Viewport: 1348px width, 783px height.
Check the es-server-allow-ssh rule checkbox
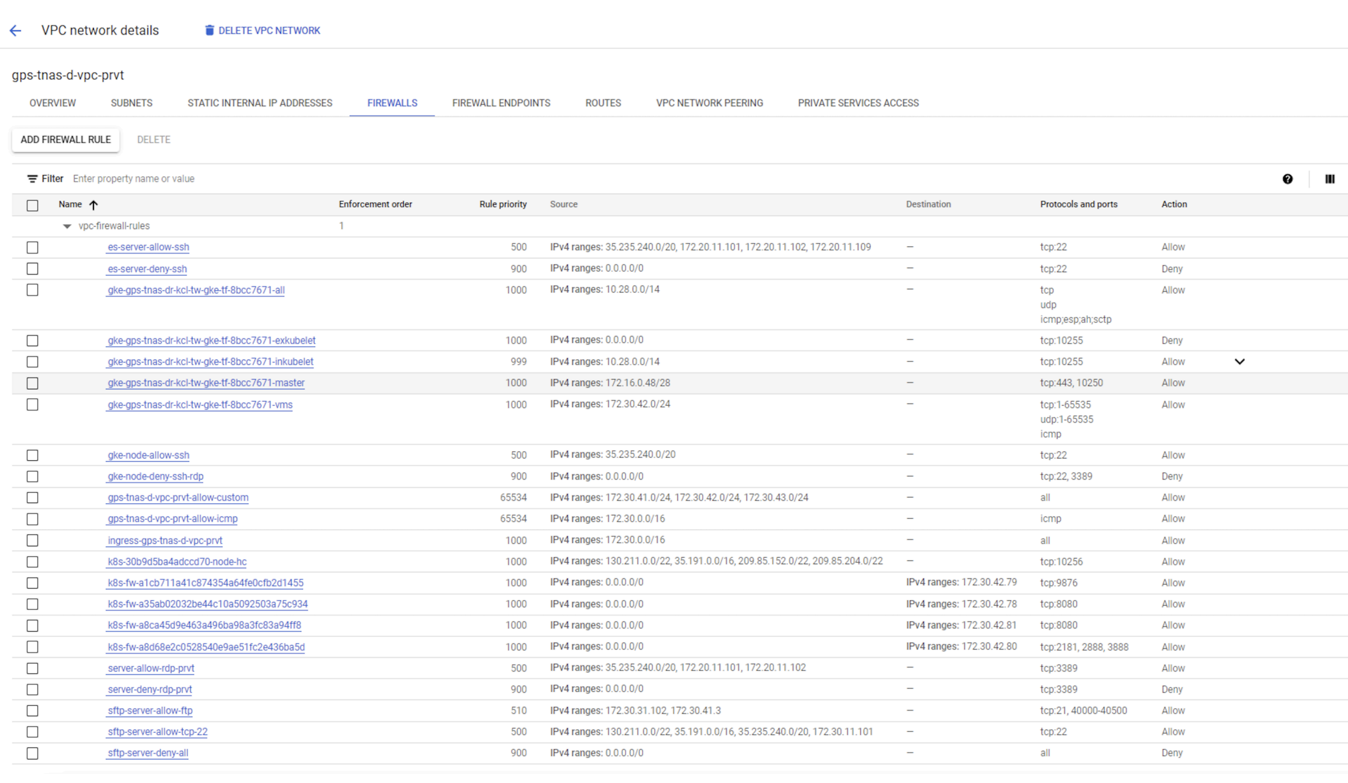[x=33, y=248]
